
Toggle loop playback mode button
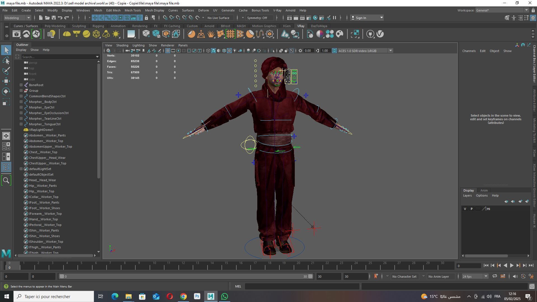[x=494, y=276]
